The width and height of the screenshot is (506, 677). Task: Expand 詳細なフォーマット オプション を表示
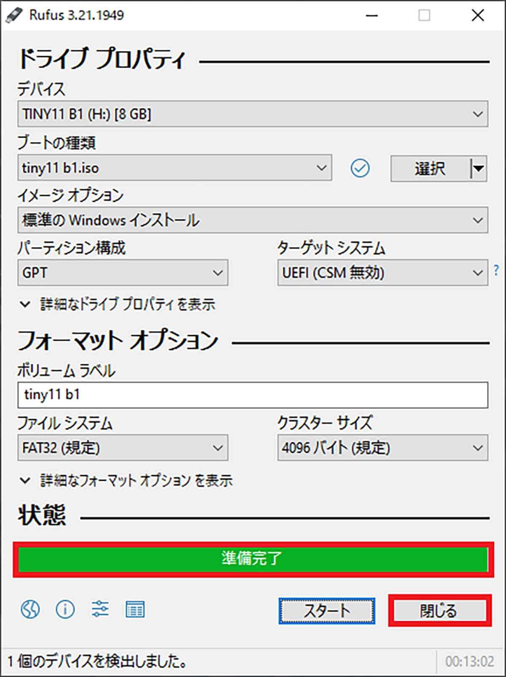click(126, 480)
